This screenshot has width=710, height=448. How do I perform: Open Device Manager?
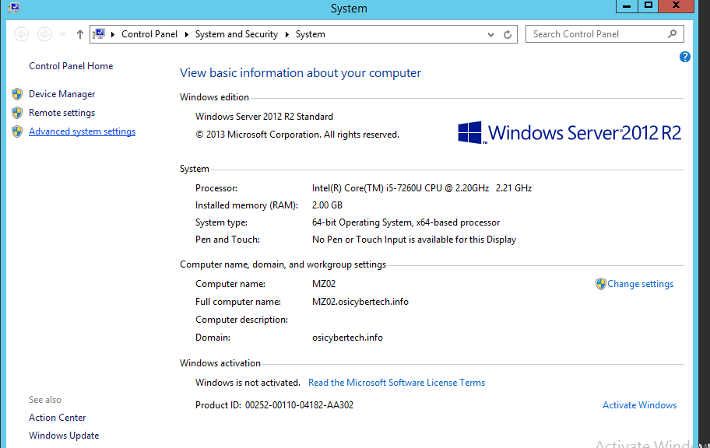(62, 94)
